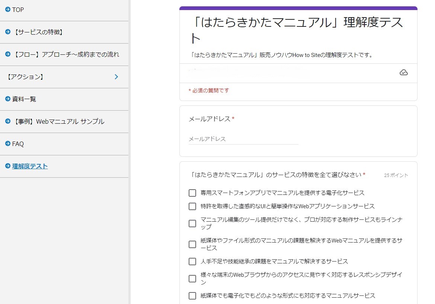Go to the 資料一覧 menu item

point(24,99)
